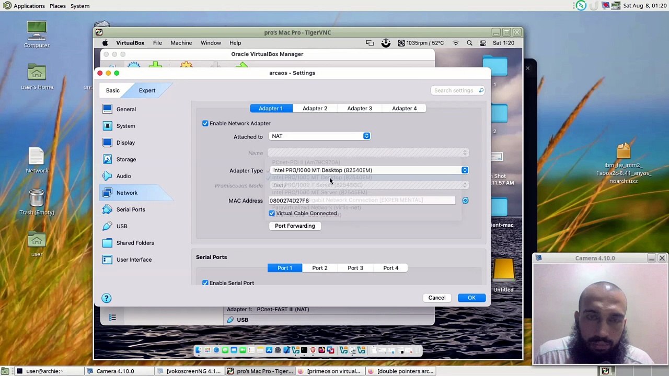The height and width of the screenshot is (376, 669).
Task: Open the Network desktop file icon
Action: 37,160
